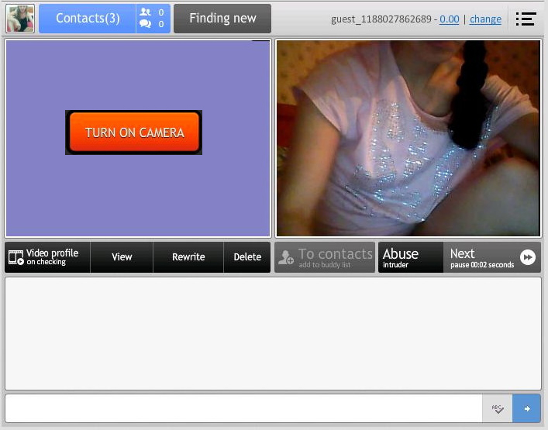Click the chat messages counter icon
The image size is (548, 430).
click(146, 24)
